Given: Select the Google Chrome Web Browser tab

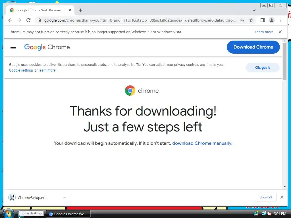Looking at the screenshot, I should 40,10.
